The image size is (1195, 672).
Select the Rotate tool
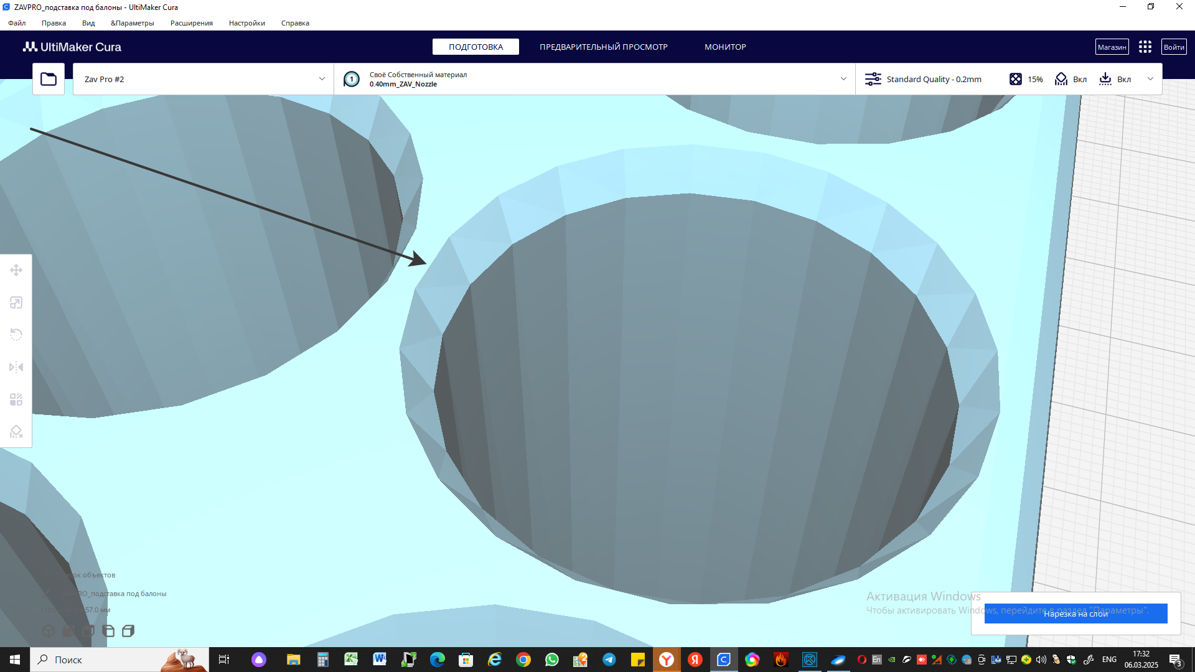(x=16, y=335)
